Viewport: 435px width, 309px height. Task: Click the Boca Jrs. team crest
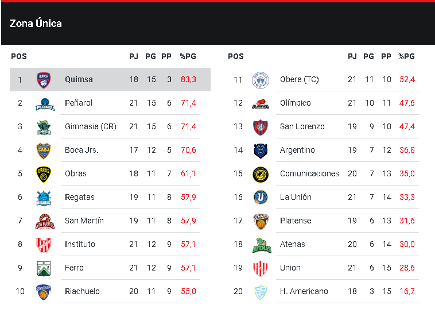(x=44, y=150)
